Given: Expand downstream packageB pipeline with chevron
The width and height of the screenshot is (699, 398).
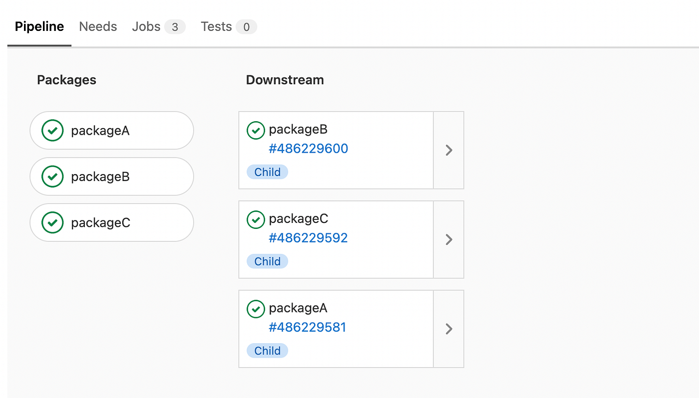Looking at the screenshot, I should [x=449, y=150].
